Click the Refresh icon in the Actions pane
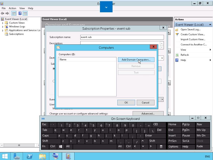Image resolution: width=213 pixels, height=160 pixels. pyautogui.click(x=177, y=55)
